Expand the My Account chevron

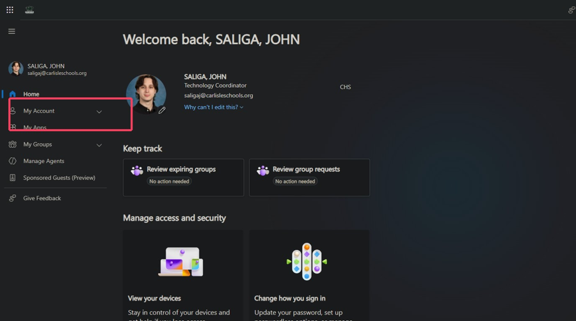(99, 111)
